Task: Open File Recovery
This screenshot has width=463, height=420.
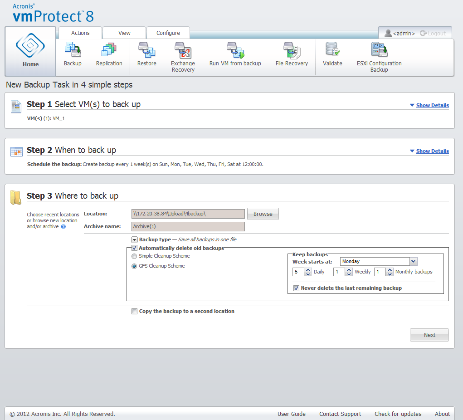Action: pyautogui.click(x=292, y=54)
